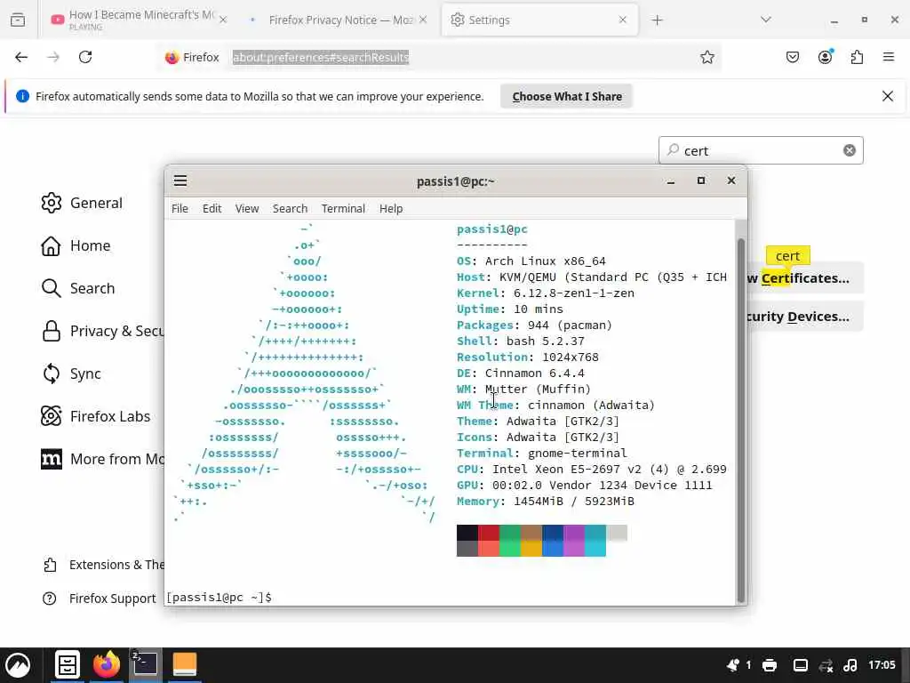Image resolution: width=910 pixels, height=683 pixels.
Task: Open the terminal hamburger menu icon
Action: 180,181
